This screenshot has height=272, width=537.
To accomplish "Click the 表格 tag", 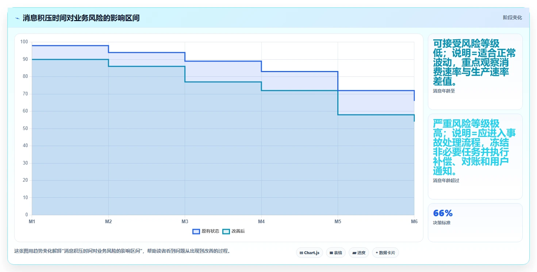I will (336, 253).
